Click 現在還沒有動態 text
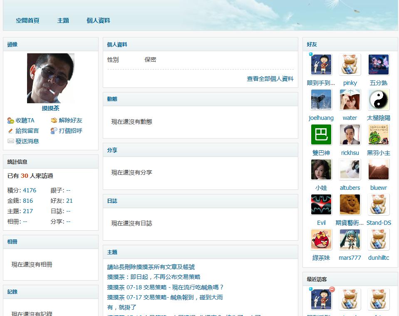 [131, 122]
